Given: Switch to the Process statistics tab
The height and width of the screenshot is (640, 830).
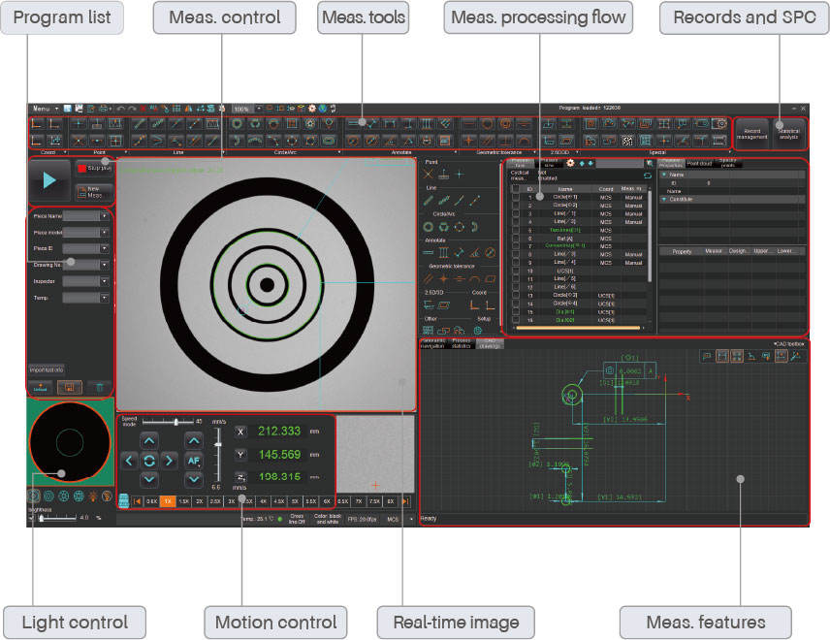Looking at the screenshot, I should coord(462,344).
